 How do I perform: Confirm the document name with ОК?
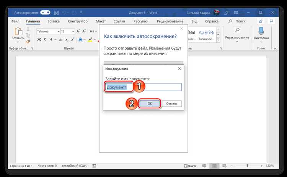[150, 104]
